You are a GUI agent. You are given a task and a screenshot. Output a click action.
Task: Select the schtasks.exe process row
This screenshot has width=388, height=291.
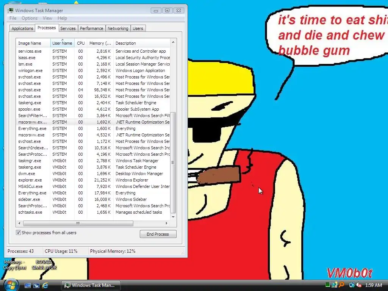point(93,212)
